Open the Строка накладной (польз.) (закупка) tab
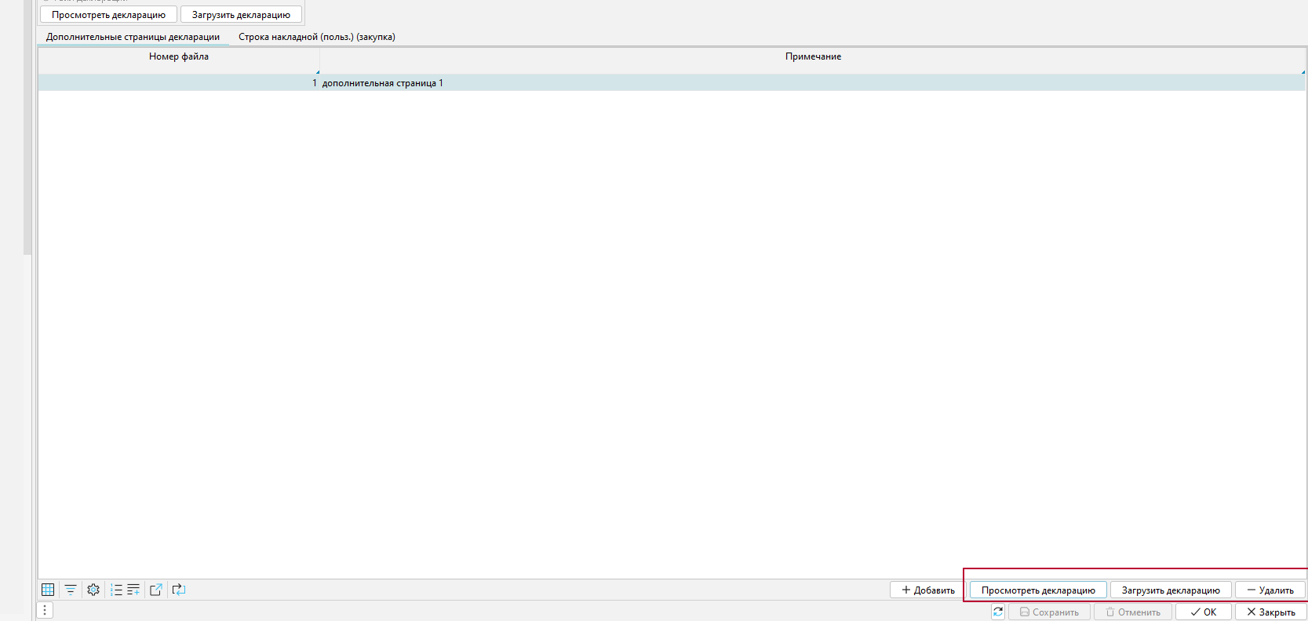 click(x=317, y=37)
